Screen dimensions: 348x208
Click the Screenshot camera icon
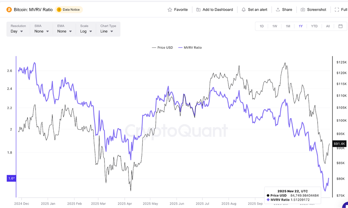pyautogui.click(x=303, y=10)
